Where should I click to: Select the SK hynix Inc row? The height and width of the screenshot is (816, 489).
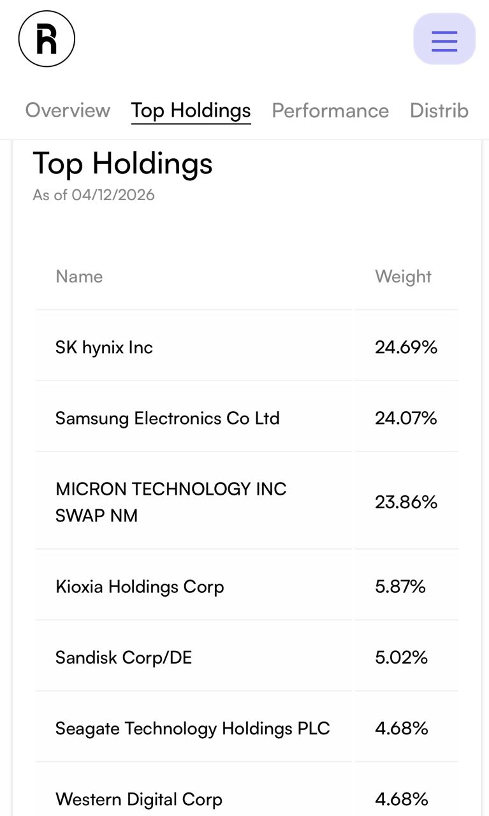coord(105,347)
